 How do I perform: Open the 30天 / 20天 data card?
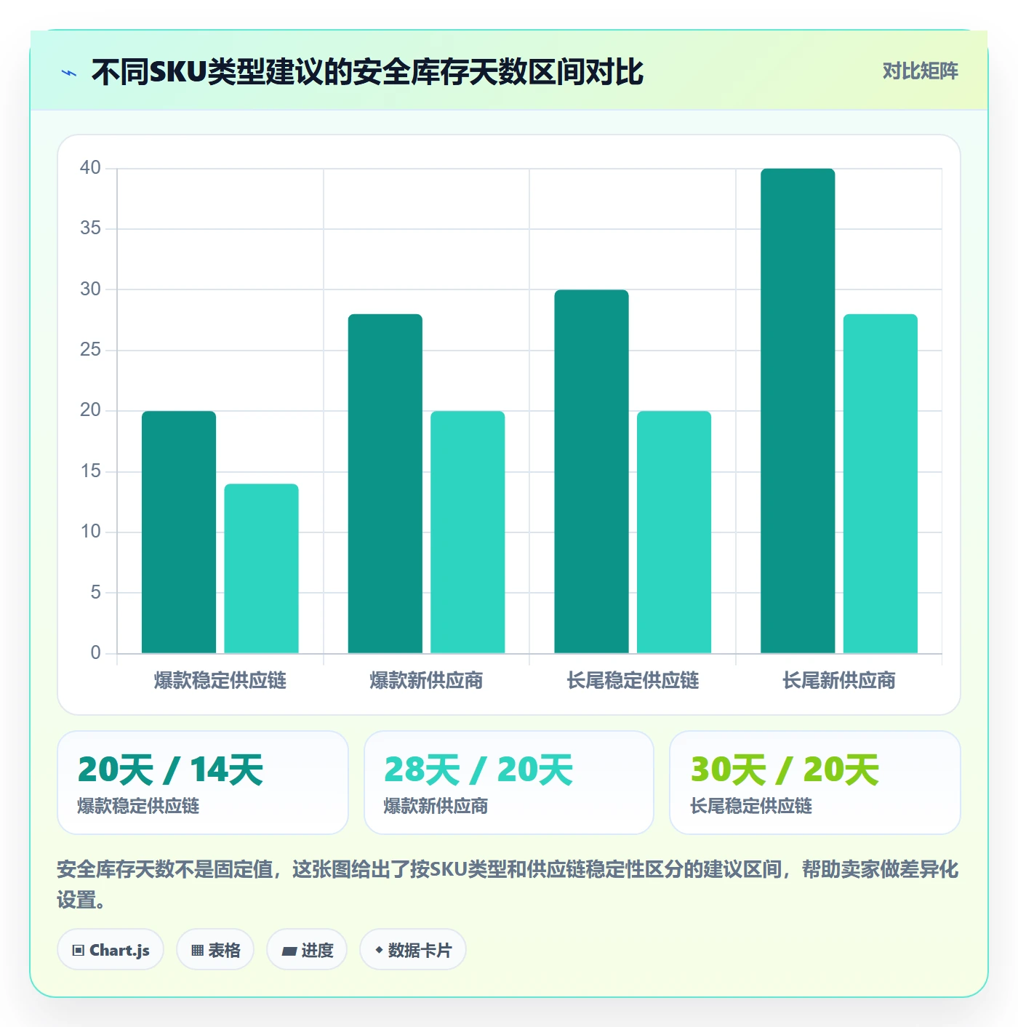(815, 783)
